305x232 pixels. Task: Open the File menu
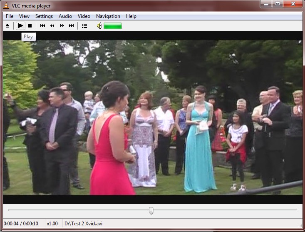[10, 16]
